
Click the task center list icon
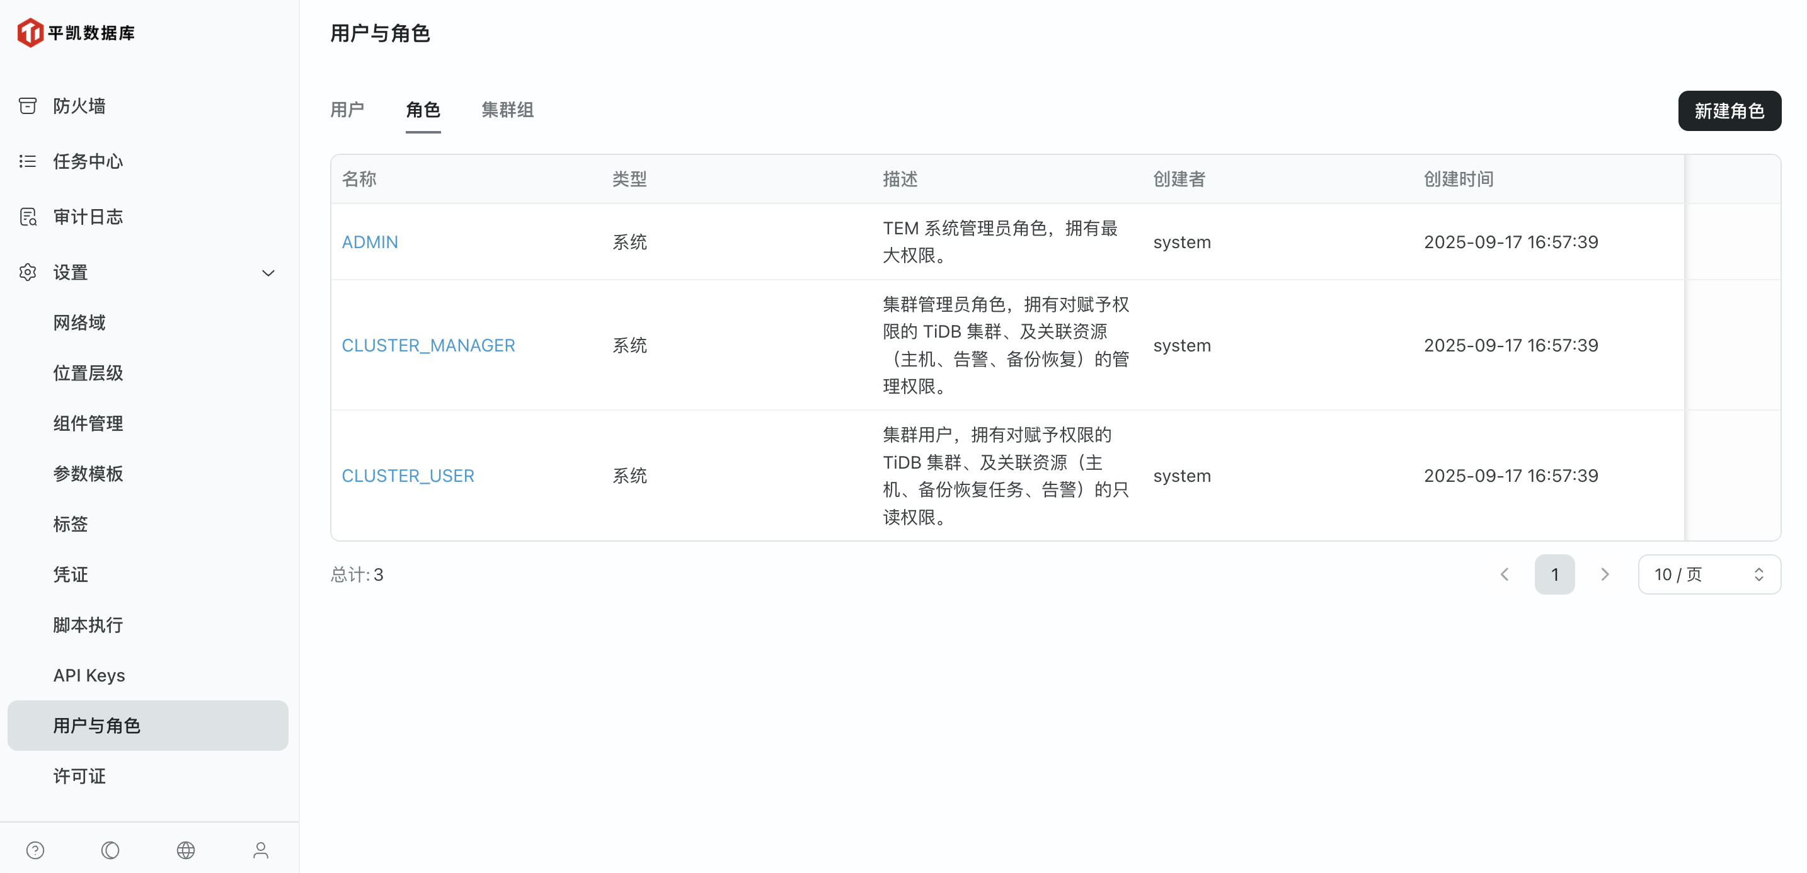coord(27,161)
